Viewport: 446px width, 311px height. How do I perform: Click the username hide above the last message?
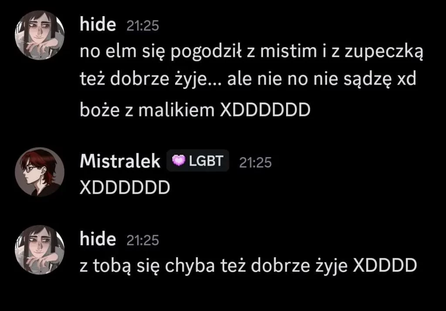pyautogui.click(x=98, y=239)
